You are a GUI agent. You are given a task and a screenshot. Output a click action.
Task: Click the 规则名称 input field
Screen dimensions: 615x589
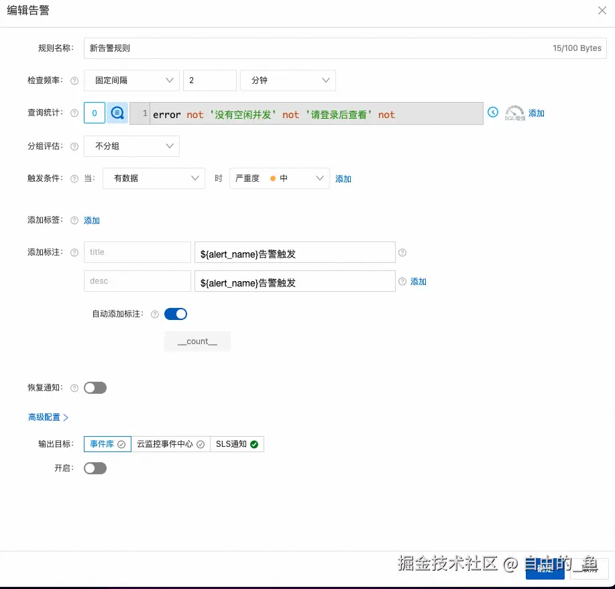point(345,48)
